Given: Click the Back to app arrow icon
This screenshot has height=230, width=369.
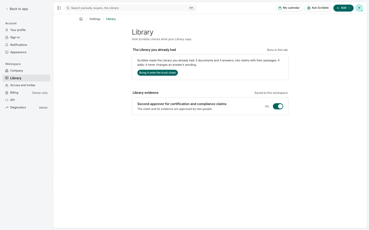Looking at the screenshot, I should pos(7,9).
